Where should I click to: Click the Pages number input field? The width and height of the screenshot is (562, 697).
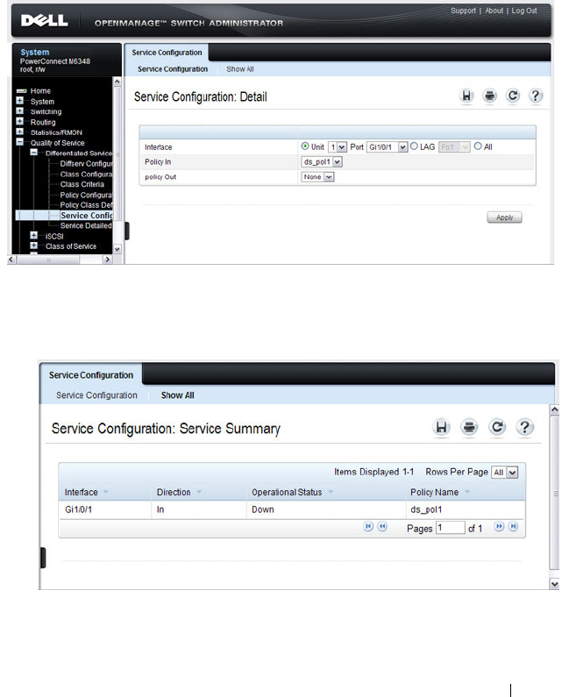point(451,528)
